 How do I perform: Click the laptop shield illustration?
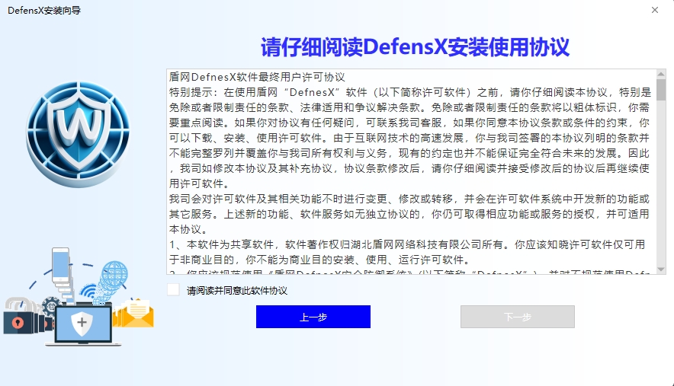(82, 324)
